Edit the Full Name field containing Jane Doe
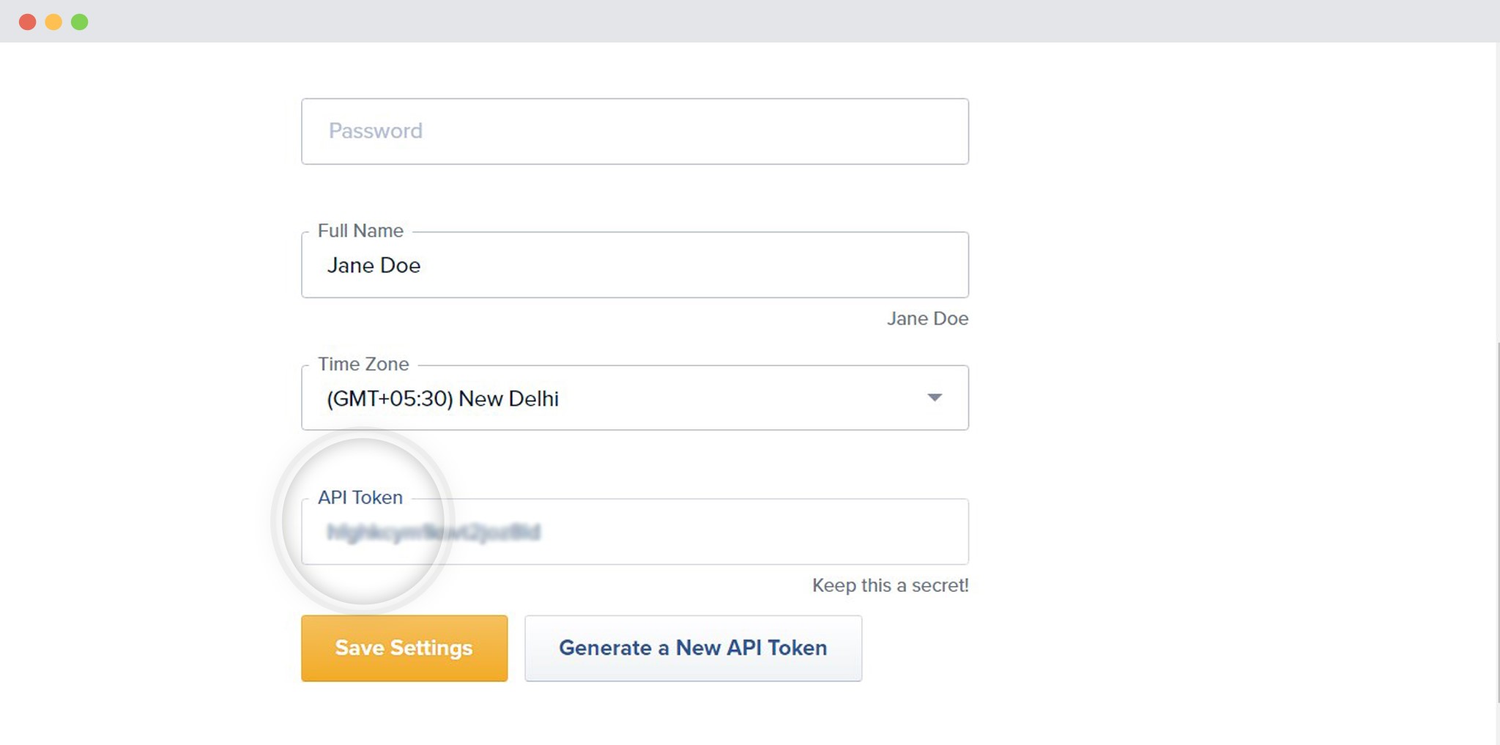 coord(634,265)
